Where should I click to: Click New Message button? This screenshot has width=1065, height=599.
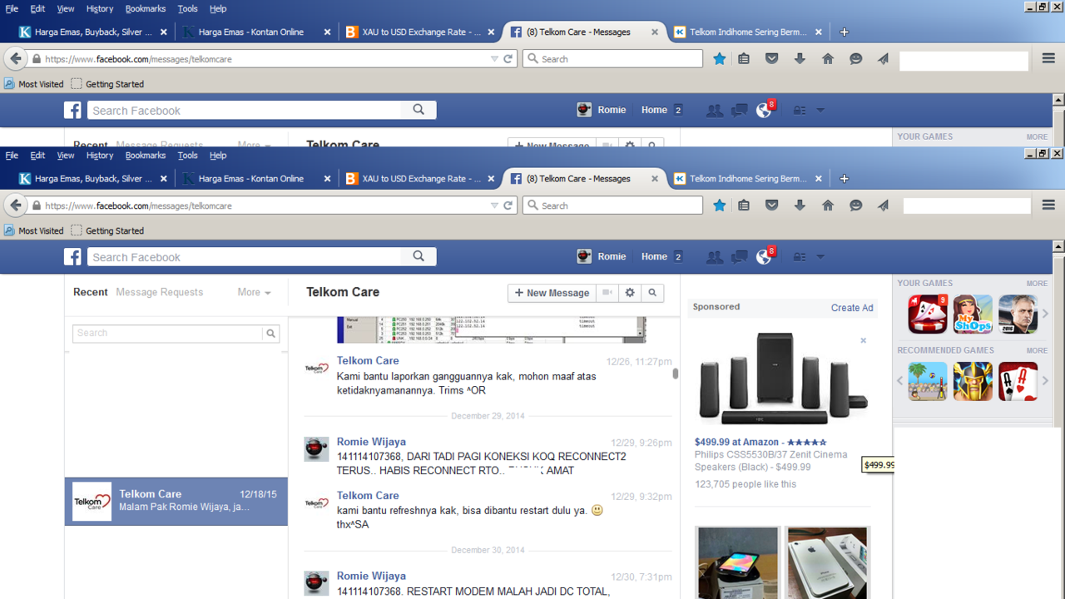(x=552, y=293)
